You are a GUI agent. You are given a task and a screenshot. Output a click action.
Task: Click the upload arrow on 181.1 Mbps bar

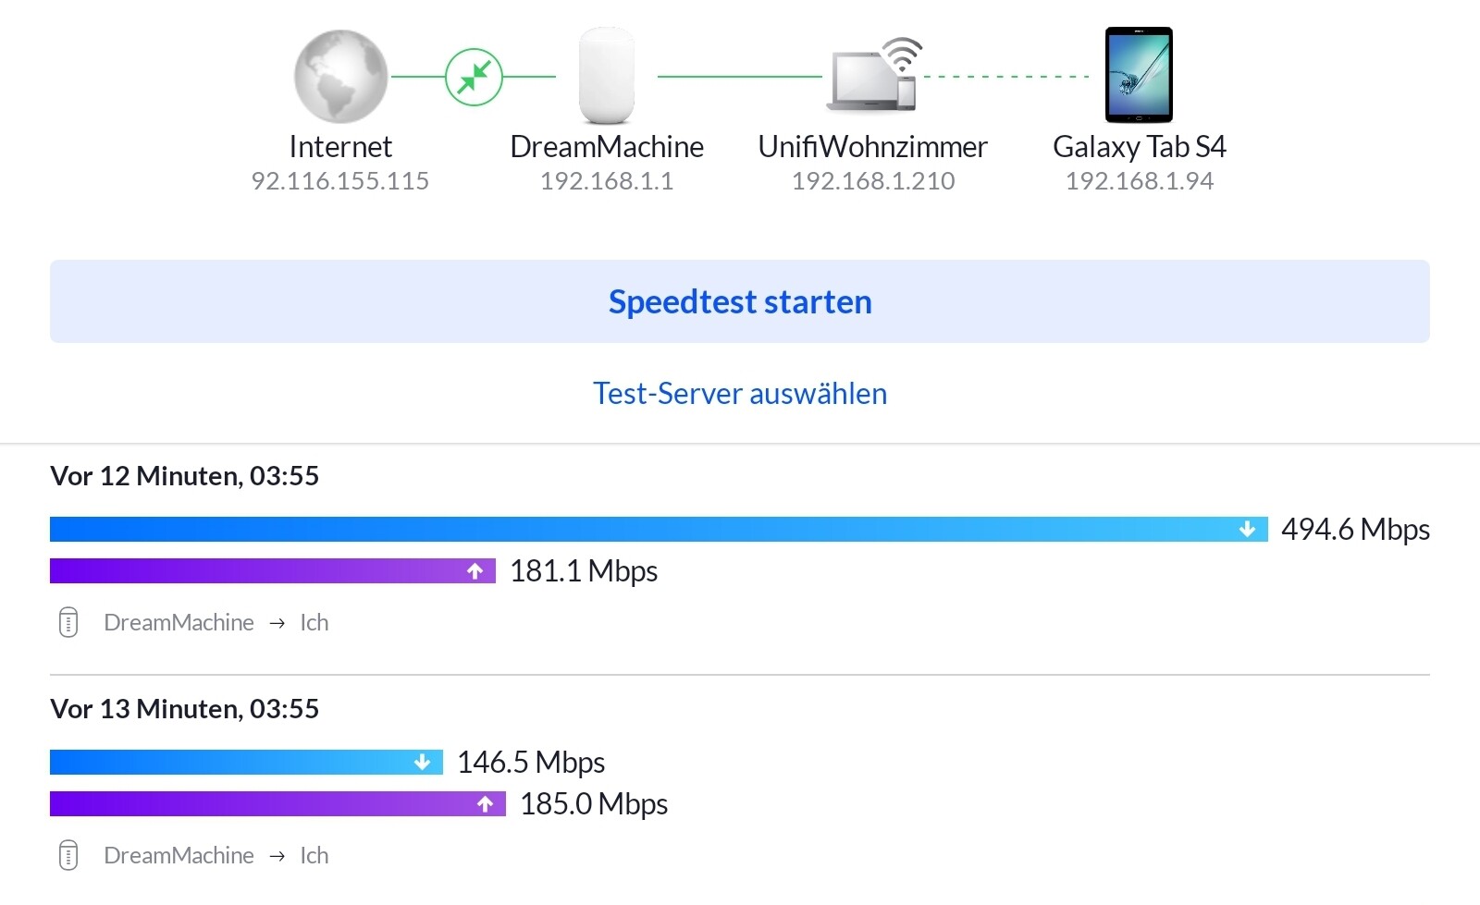click(x=475, y=571)
